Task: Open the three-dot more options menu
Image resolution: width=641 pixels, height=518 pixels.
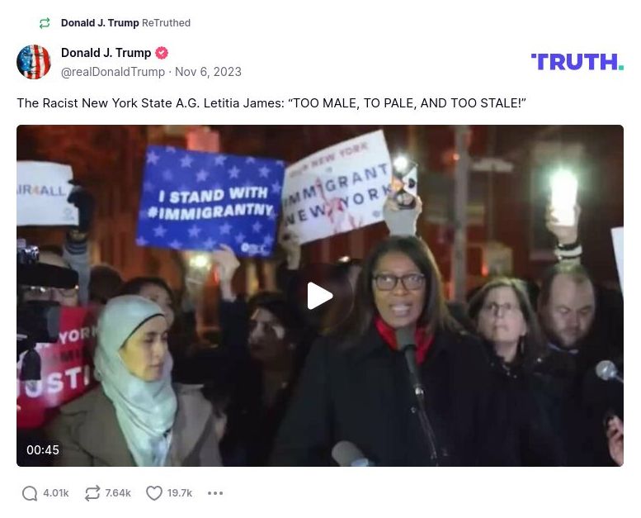Action: 215,493
